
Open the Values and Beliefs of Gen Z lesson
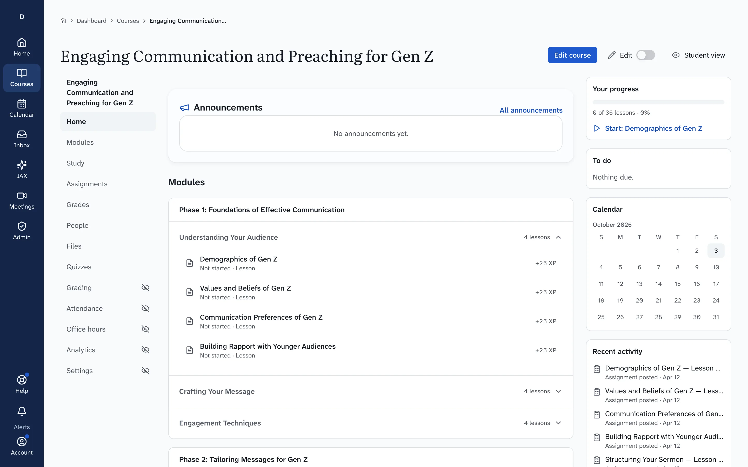click(371, 292)
